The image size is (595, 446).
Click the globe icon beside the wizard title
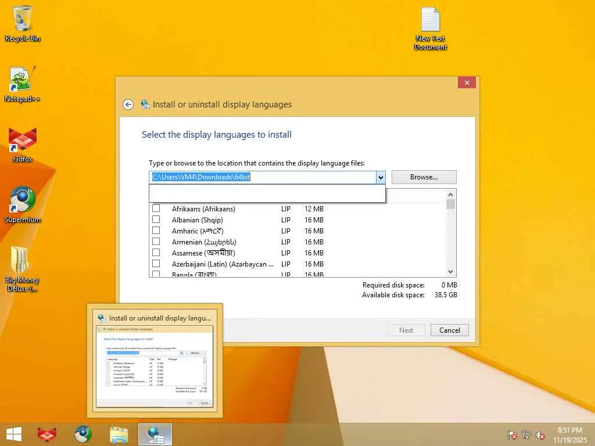tap(145, 105)
